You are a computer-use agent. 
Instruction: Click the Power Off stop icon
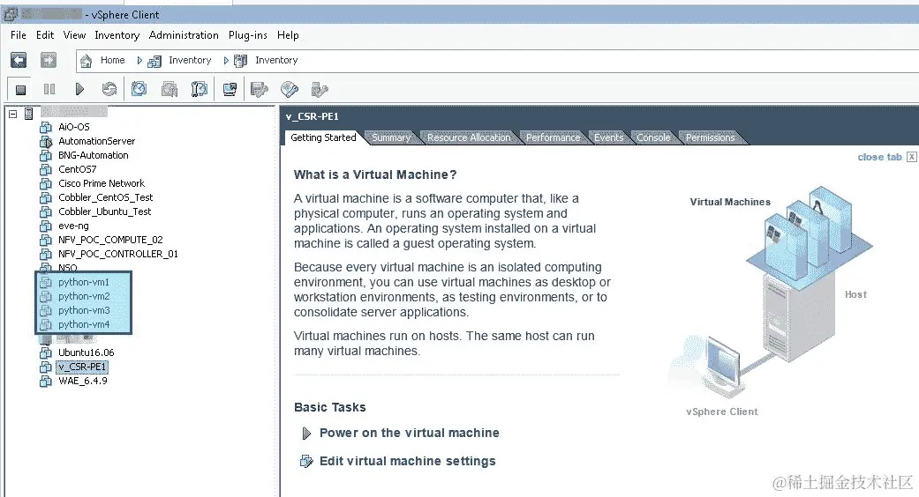[20, 90]
